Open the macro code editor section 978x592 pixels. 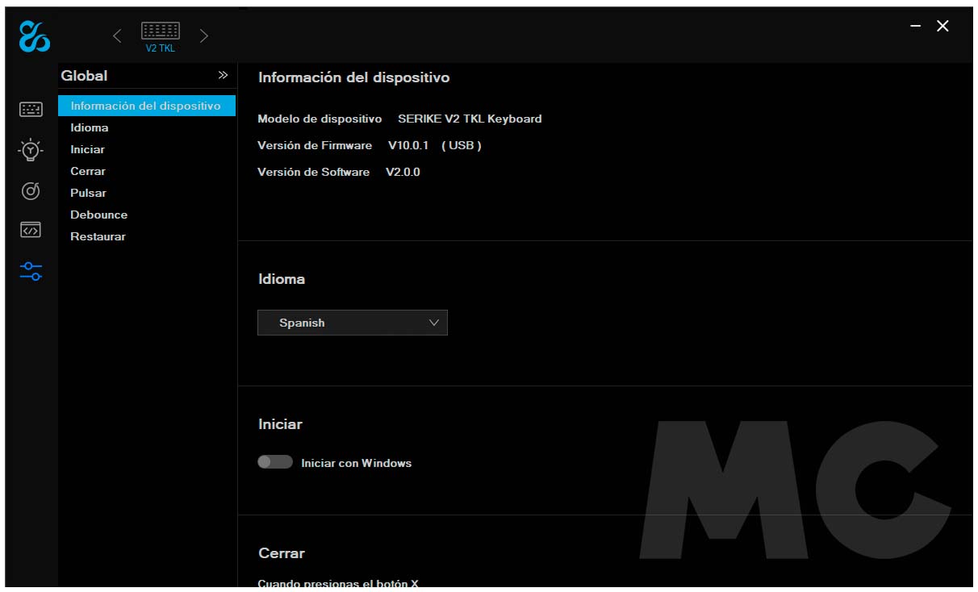pos(31,231)
